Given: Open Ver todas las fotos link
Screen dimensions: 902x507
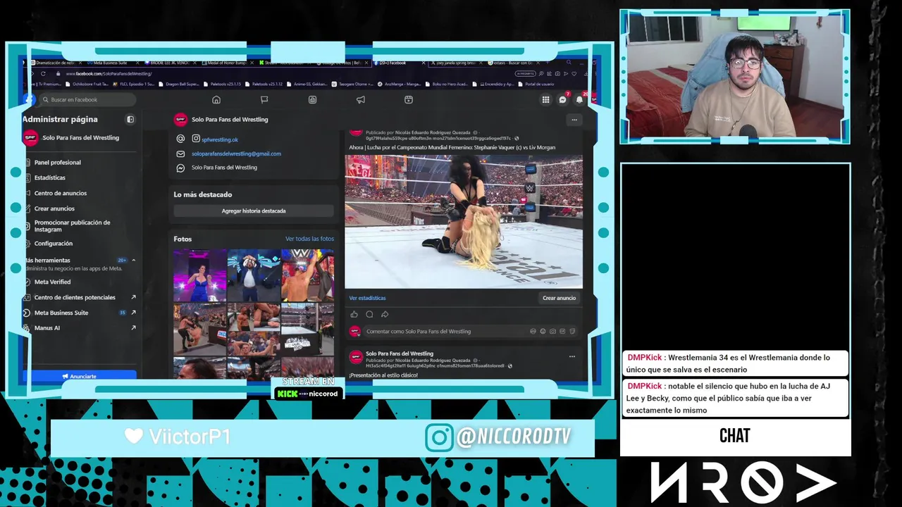Looking at the screenshot, I should point(309,239).
